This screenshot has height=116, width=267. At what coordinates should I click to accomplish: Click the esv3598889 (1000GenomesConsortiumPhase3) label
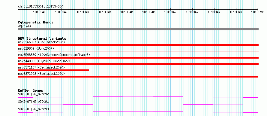coord(54,55)
